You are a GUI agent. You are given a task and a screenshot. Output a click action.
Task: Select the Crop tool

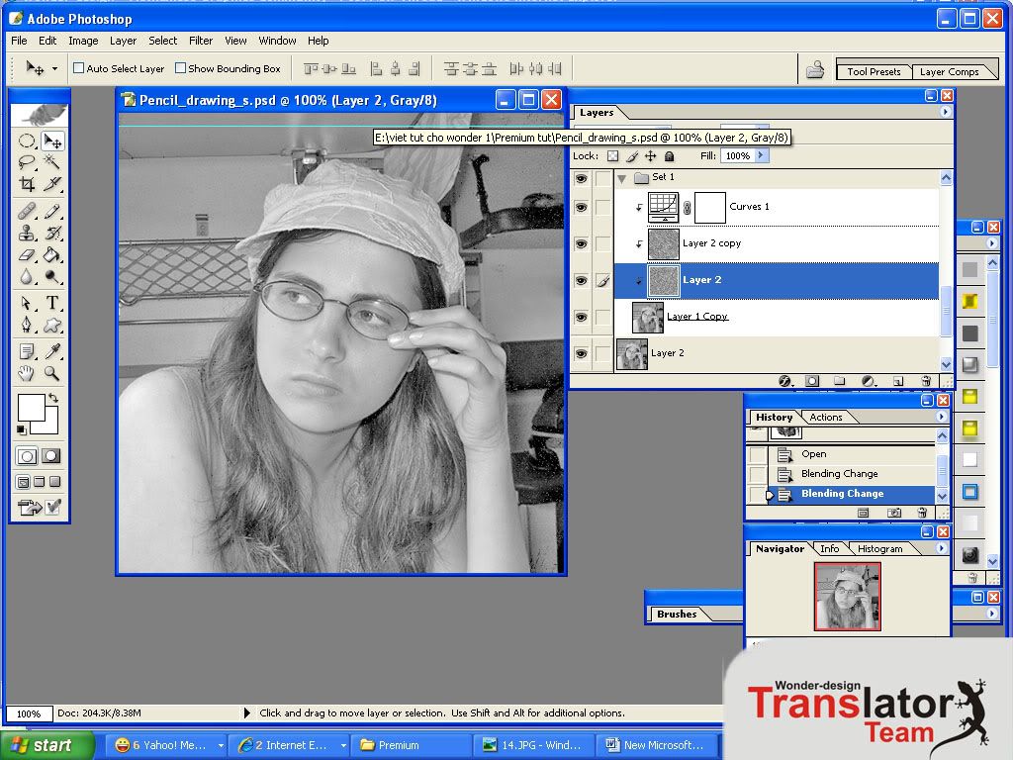27,184
